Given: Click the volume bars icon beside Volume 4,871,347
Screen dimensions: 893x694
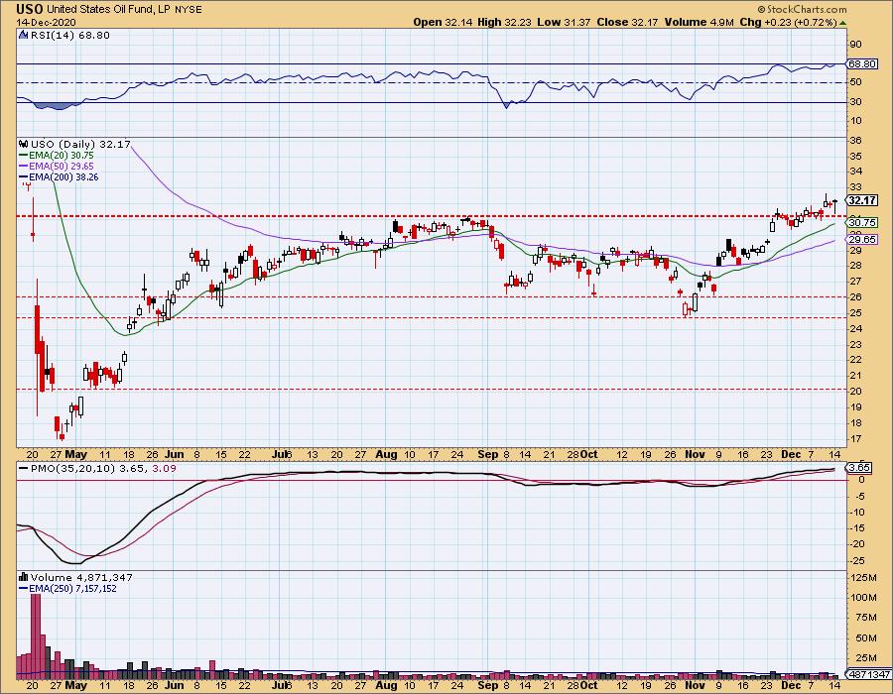Looking at the screenshot, I should click(x=24, y=577).
